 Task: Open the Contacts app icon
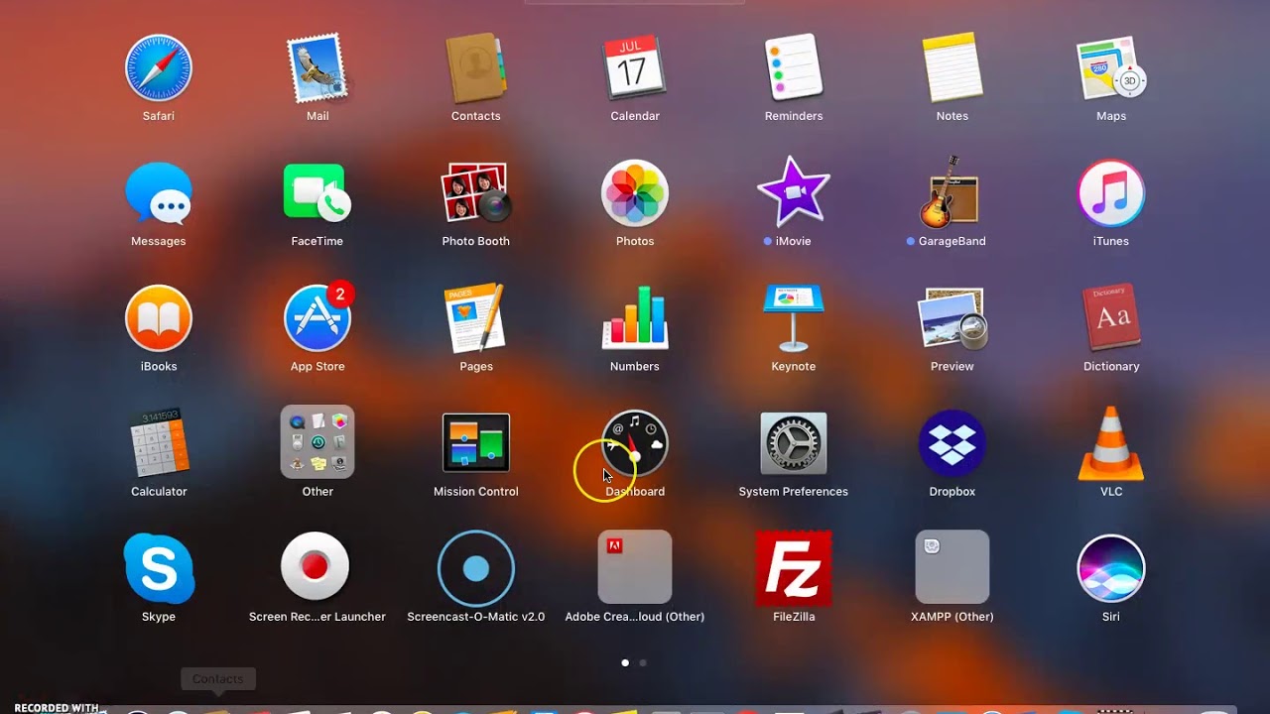coord(476,68)
